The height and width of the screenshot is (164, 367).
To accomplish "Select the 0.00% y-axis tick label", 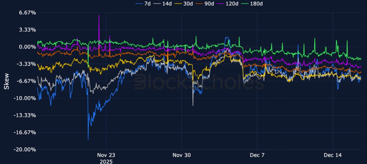I will point(28,47).
